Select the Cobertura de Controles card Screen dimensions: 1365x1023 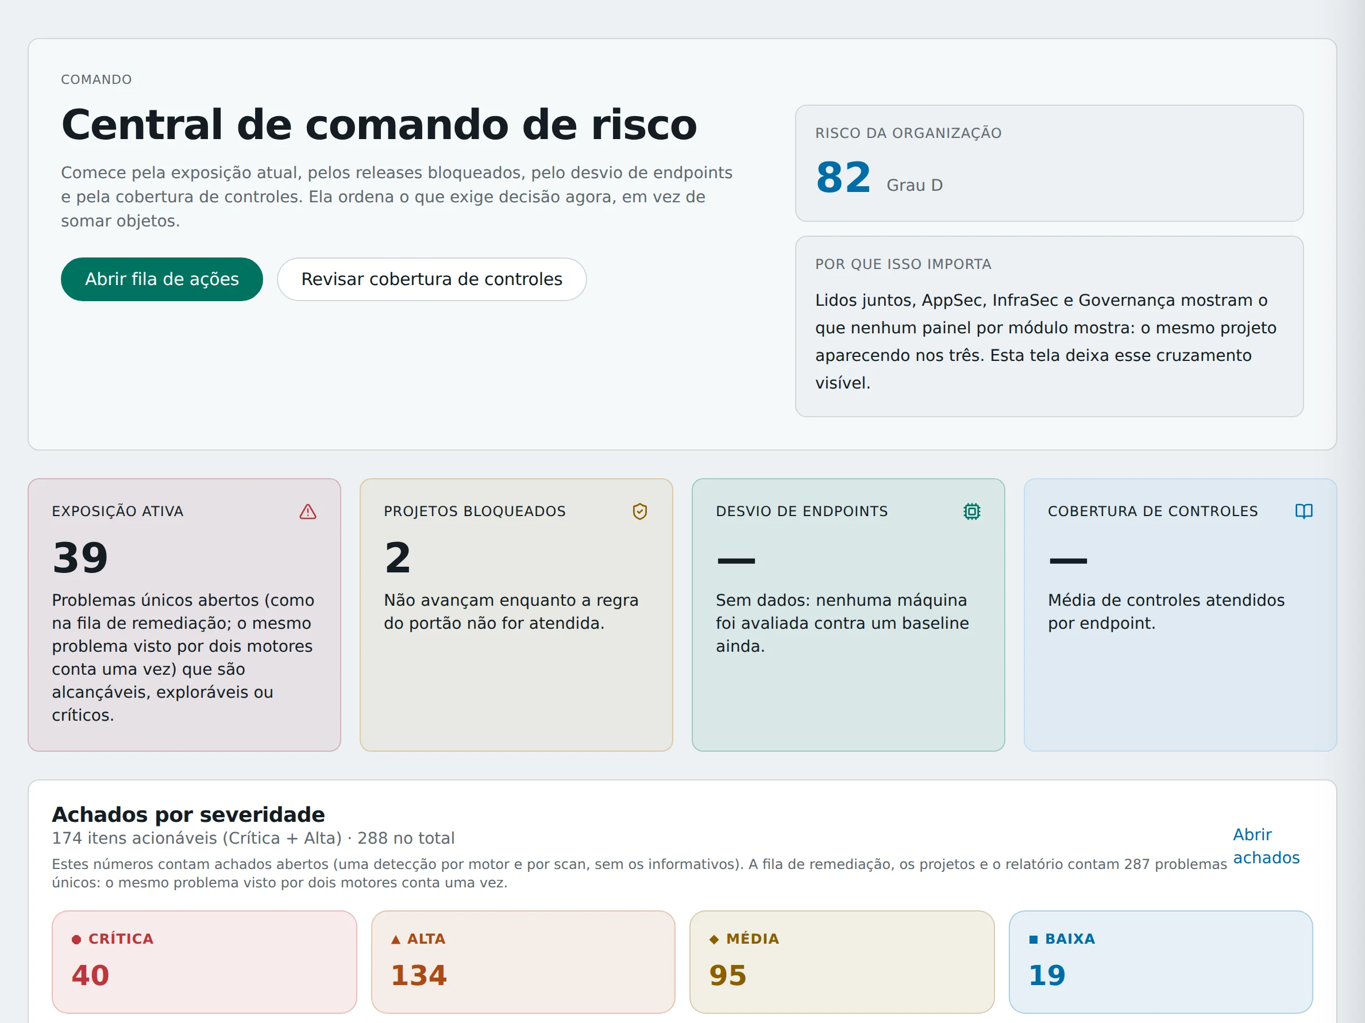click(1180, 614)
